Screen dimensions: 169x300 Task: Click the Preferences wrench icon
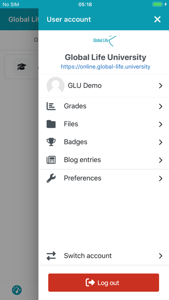(x=51, y=178)
